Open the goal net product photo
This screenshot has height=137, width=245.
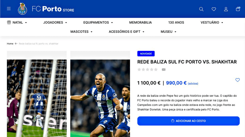click(x=37, y=98)
